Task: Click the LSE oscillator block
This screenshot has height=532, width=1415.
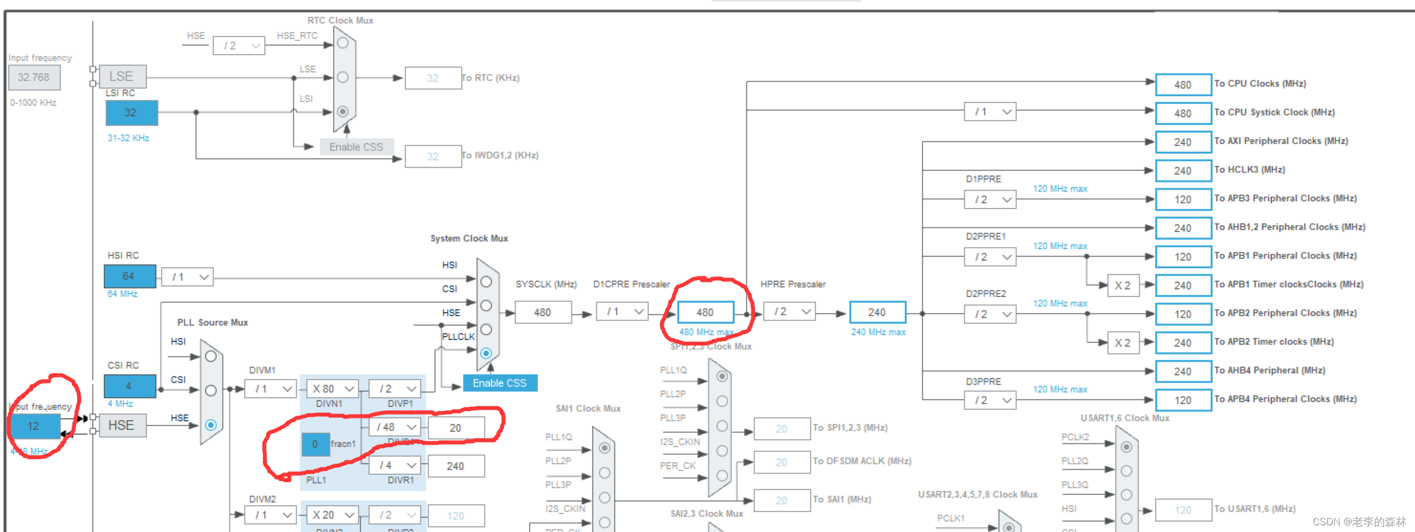Action: coord(122,76)
